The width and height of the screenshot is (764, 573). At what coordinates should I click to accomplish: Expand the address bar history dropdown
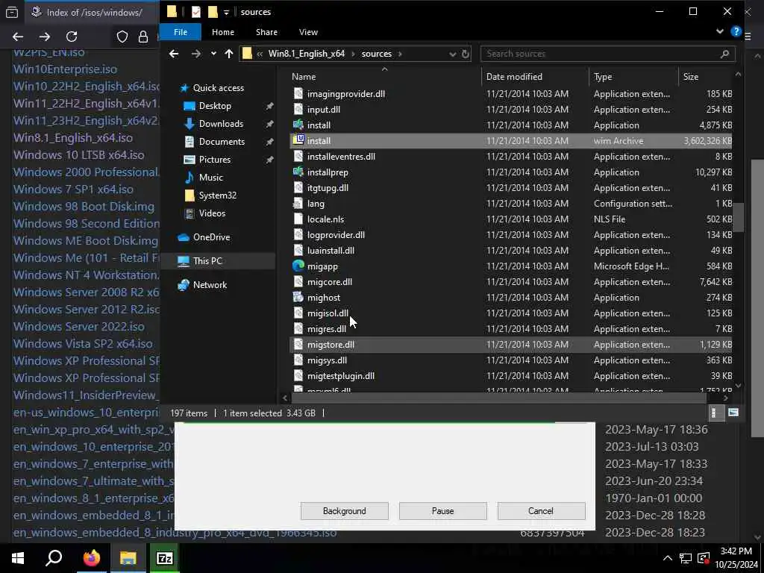tap(453, 54)
